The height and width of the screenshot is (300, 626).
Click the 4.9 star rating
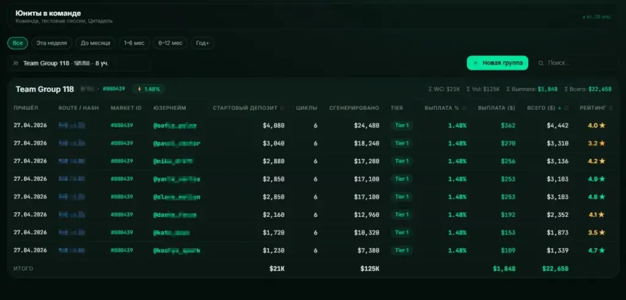point(597,179)
